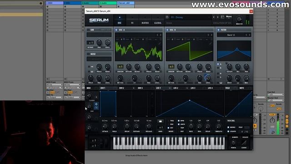
Task: Click the filter key-tracking keyboard icon
Action: click(x=221, y=83)
